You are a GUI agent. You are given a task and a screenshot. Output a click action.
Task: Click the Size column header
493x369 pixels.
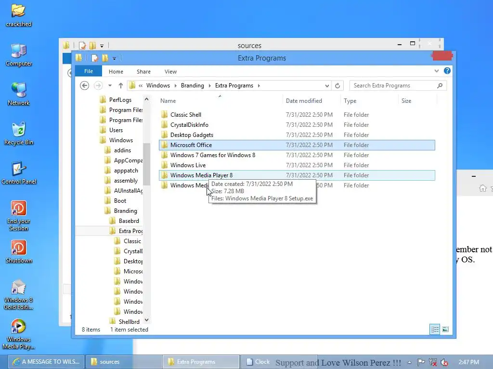(x=417, y=101)
